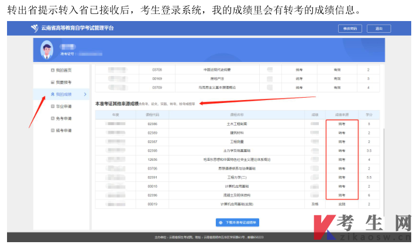Click the 3.5 credit value
Screen dimensions: 420x248
click(x=369, y=151)
